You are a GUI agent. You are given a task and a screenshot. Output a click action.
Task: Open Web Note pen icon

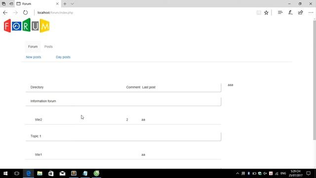290,12
